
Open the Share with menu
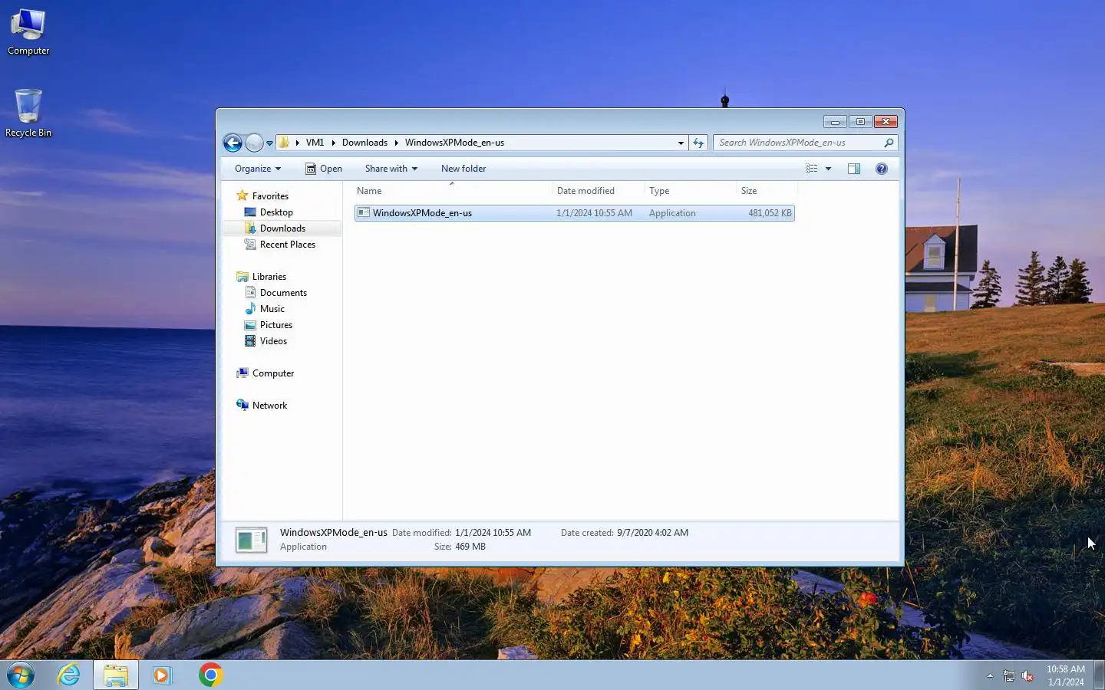[391, 169]
